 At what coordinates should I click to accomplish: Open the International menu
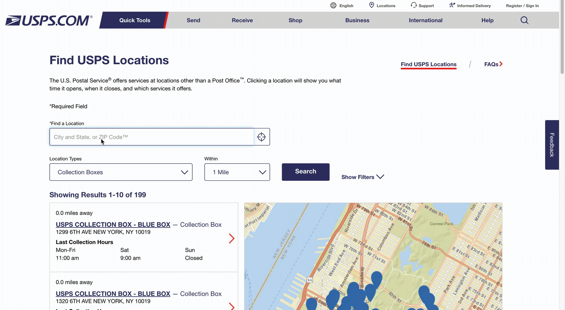coord(426,20)
